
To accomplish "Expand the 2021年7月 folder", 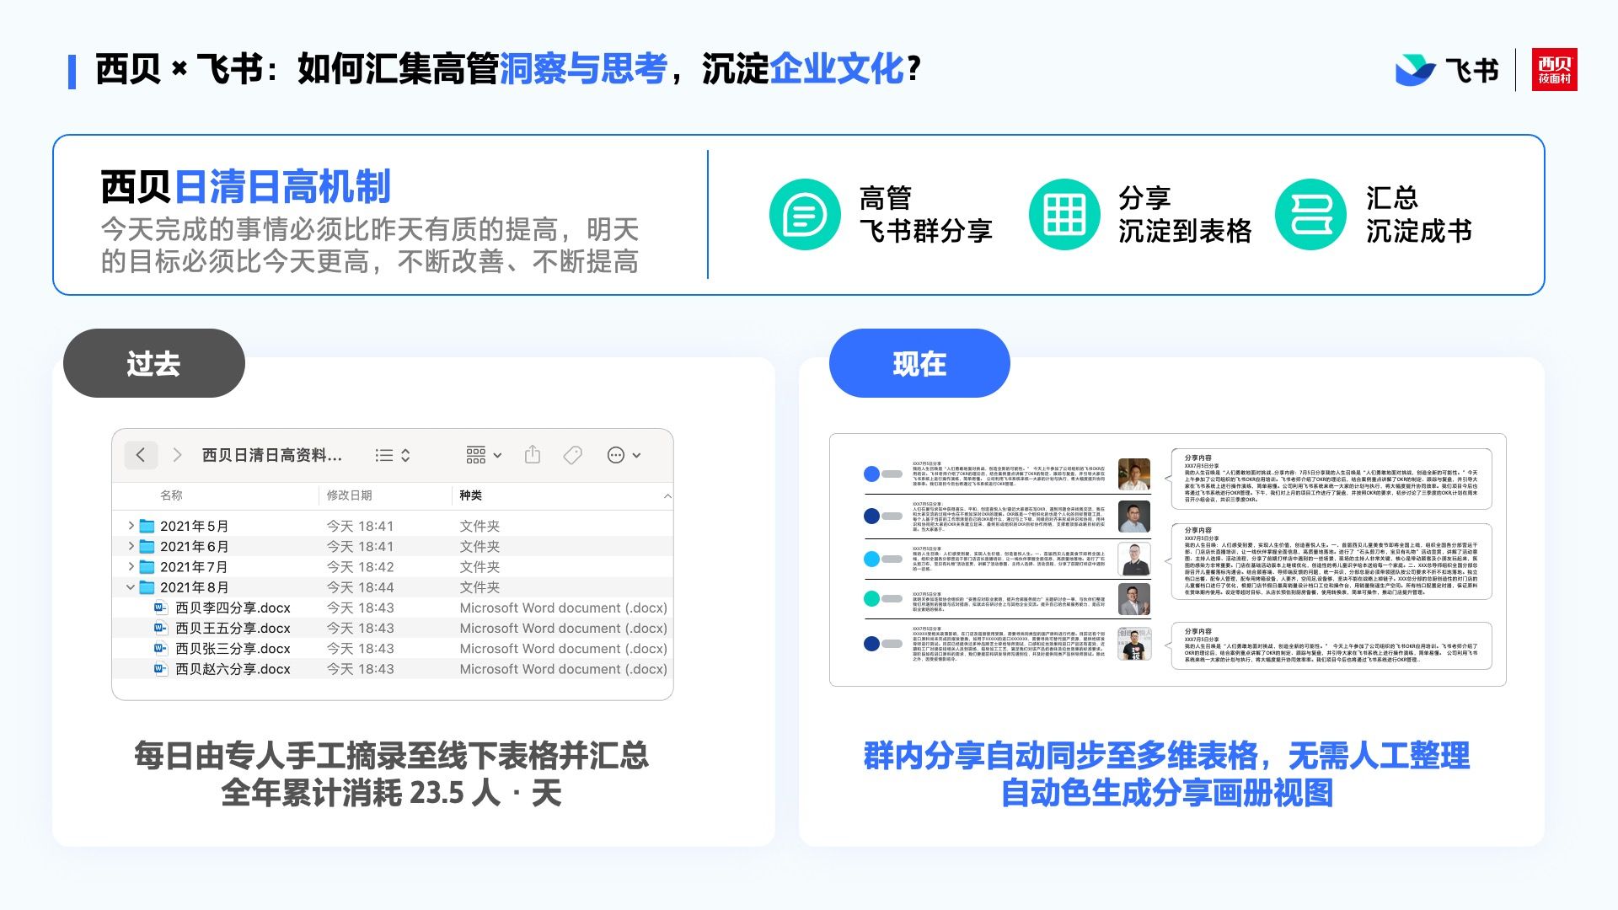I will pos(131,566).
